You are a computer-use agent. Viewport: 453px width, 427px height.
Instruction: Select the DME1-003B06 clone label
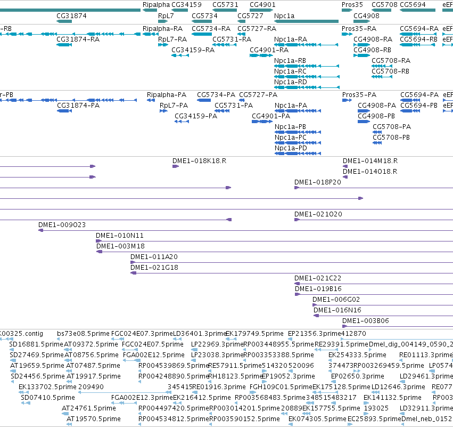tap(366, 321)
